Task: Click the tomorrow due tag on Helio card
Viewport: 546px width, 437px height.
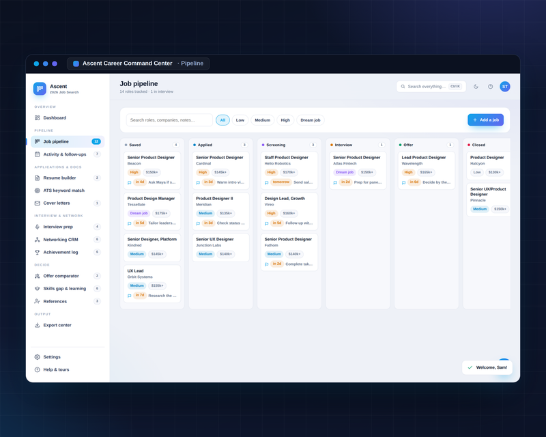Action: point(281,182)
